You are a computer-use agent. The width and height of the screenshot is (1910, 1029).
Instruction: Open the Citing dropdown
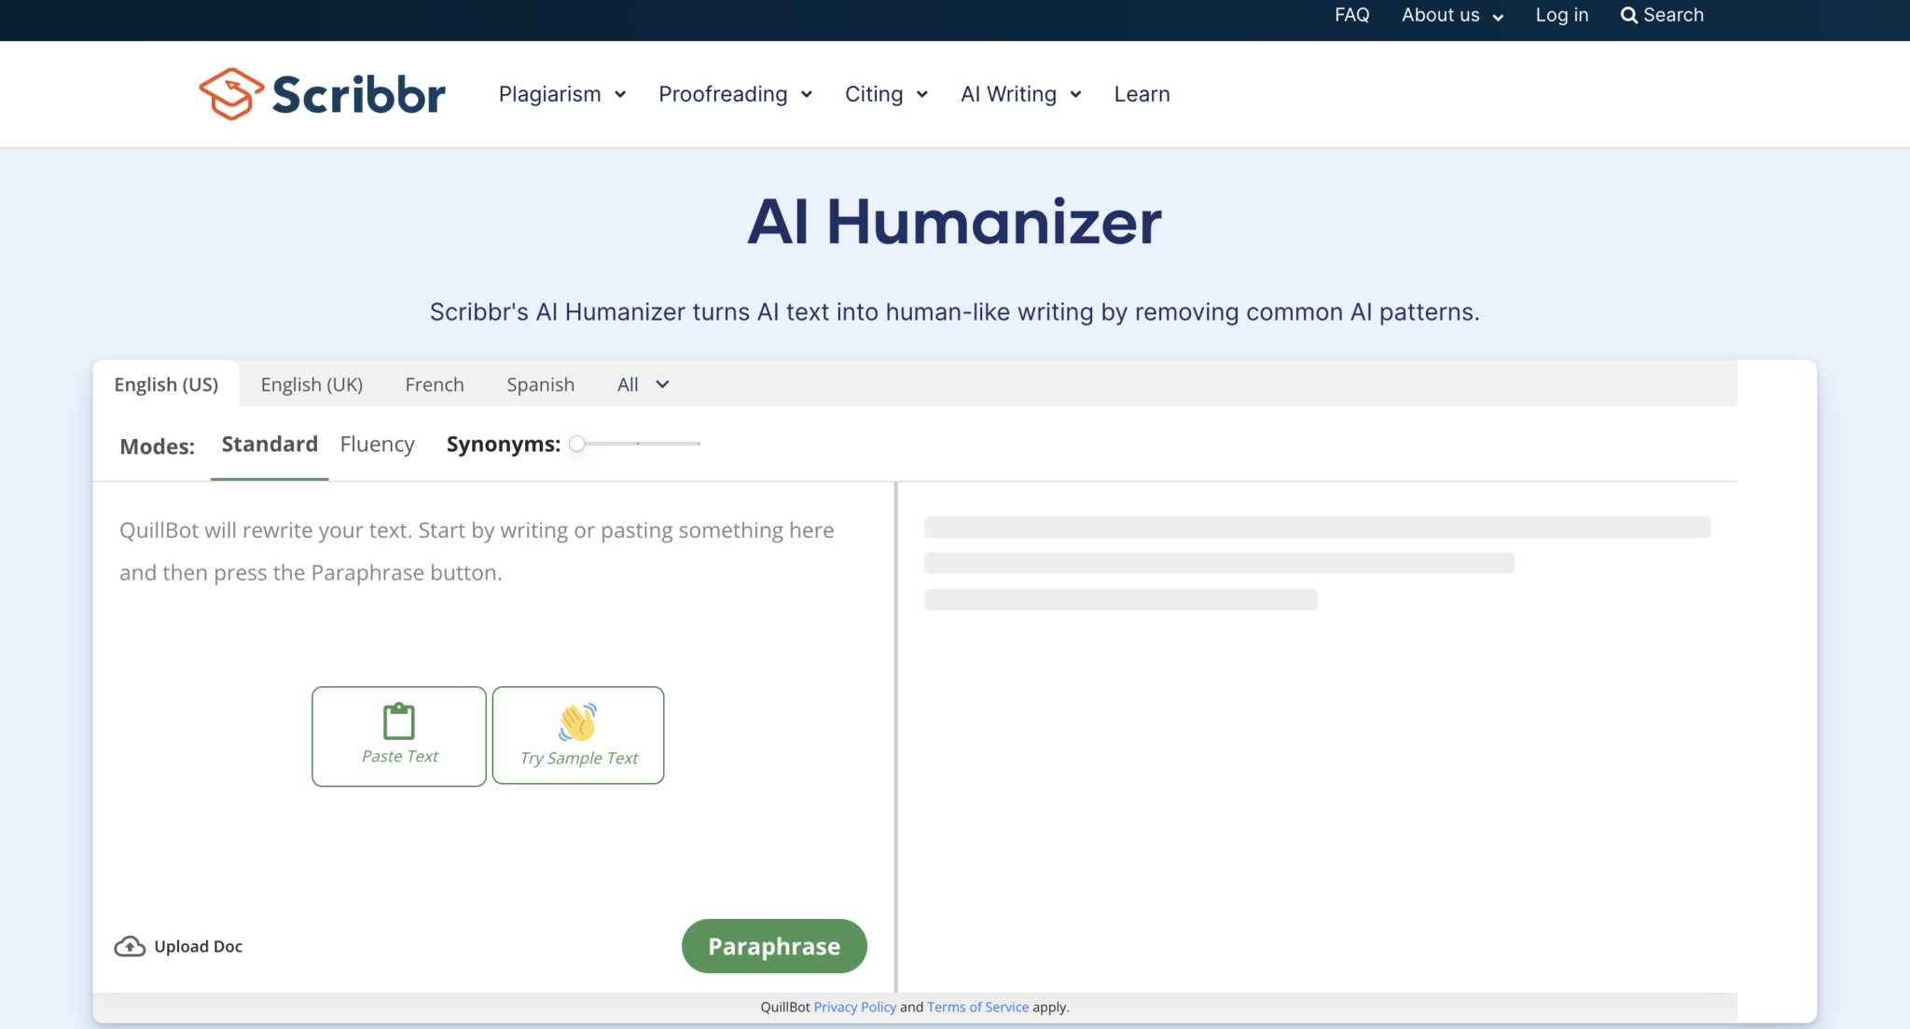point(887,94)
